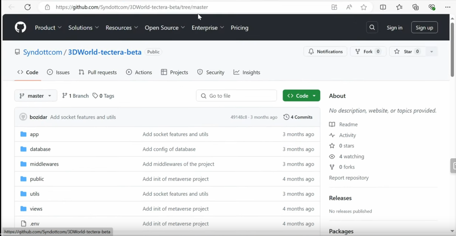
Task: Click the watching eye icon in About
Action: [x=332, y=157]
